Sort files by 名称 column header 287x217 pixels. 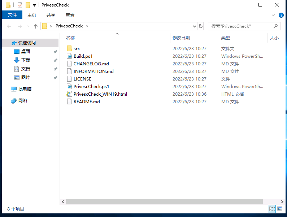tap(70, 38)
